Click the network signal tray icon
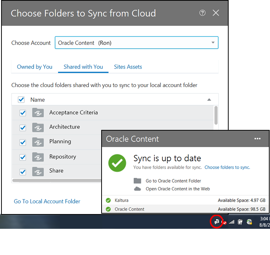The width and height of the screenshot is (270, 255). click(x=232, y=222)
